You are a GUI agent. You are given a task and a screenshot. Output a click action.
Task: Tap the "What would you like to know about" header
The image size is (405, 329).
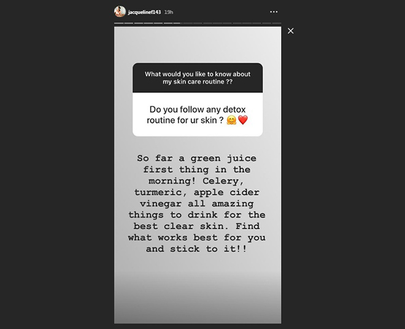pyautogui.click(x=197, y=74)
